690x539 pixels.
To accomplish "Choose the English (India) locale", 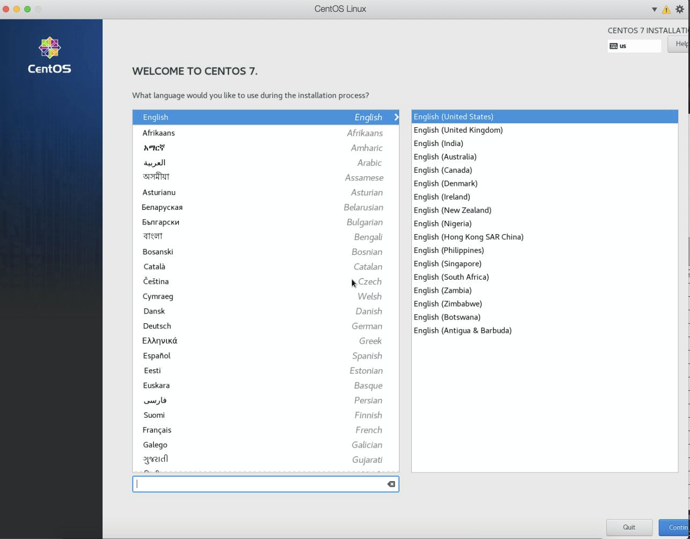I will click(544, 143).
